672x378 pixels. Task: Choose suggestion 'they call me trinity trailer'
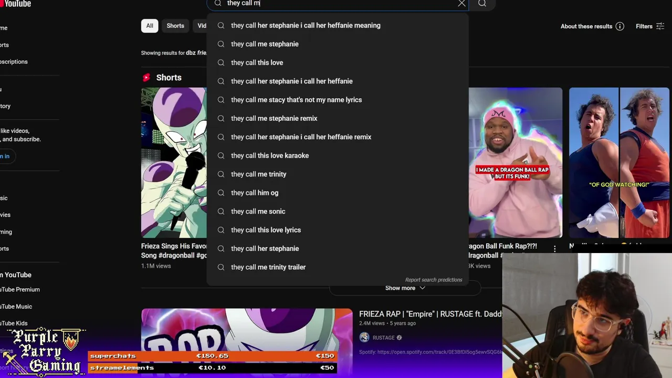pos(338,267)
